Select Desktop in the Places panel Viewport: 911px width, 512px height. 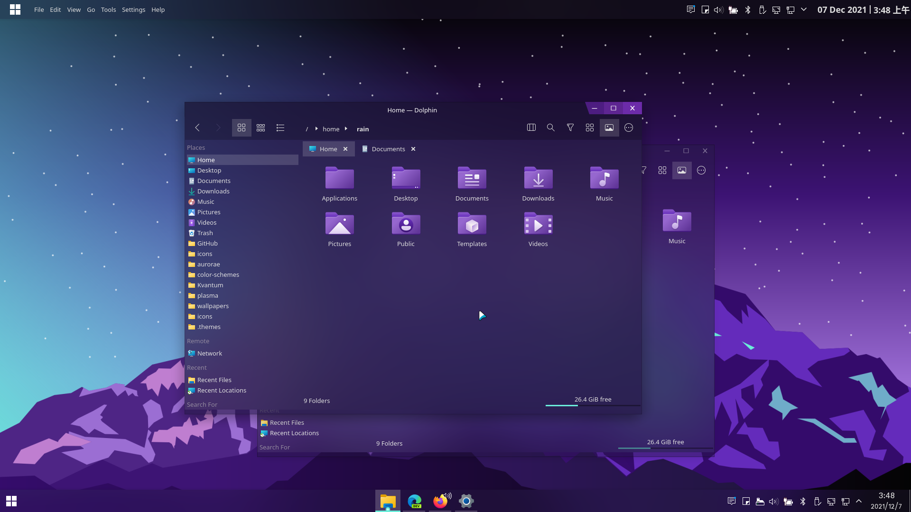point(242,170)
